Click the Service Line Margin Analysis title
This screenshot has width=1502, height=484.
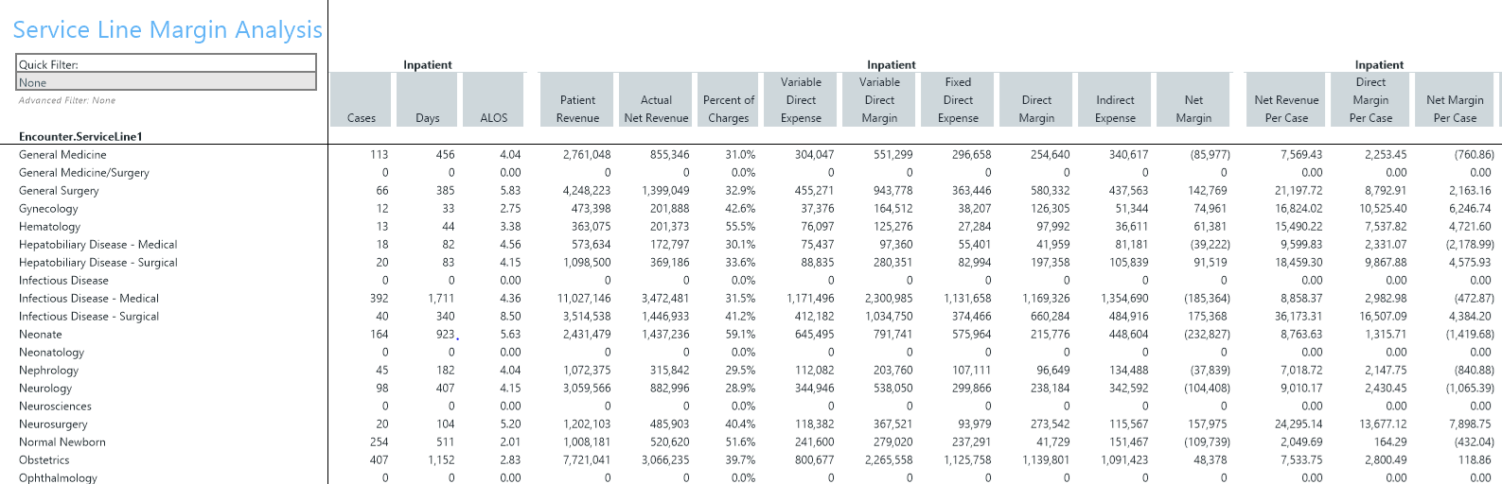point(168,29)
